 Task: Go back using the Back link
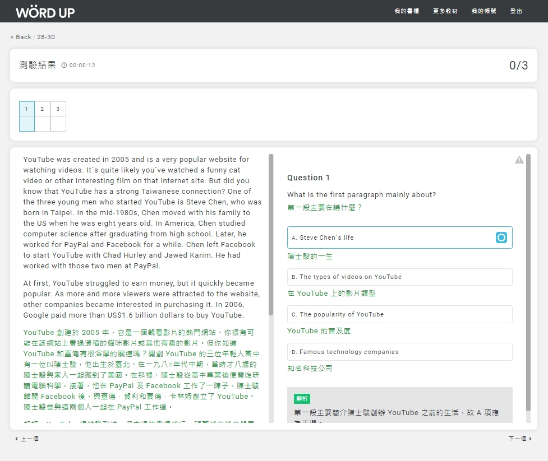click(21, 37)
